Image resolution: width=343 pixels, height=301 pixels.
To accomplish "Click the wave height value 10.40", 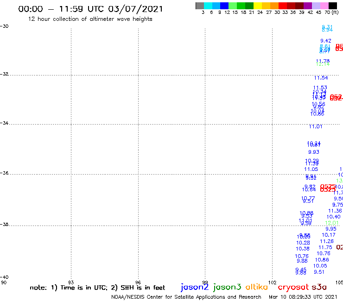I will [x=333, y=217].
